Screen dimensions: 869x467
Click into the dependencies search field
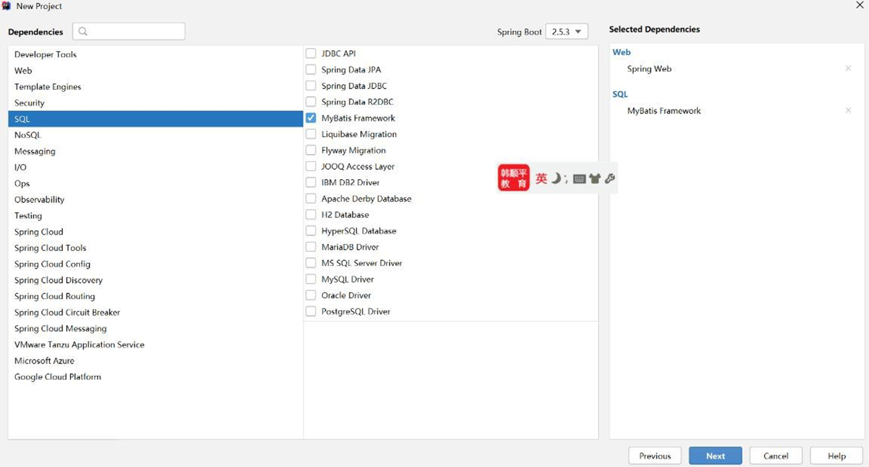point(134,32)
